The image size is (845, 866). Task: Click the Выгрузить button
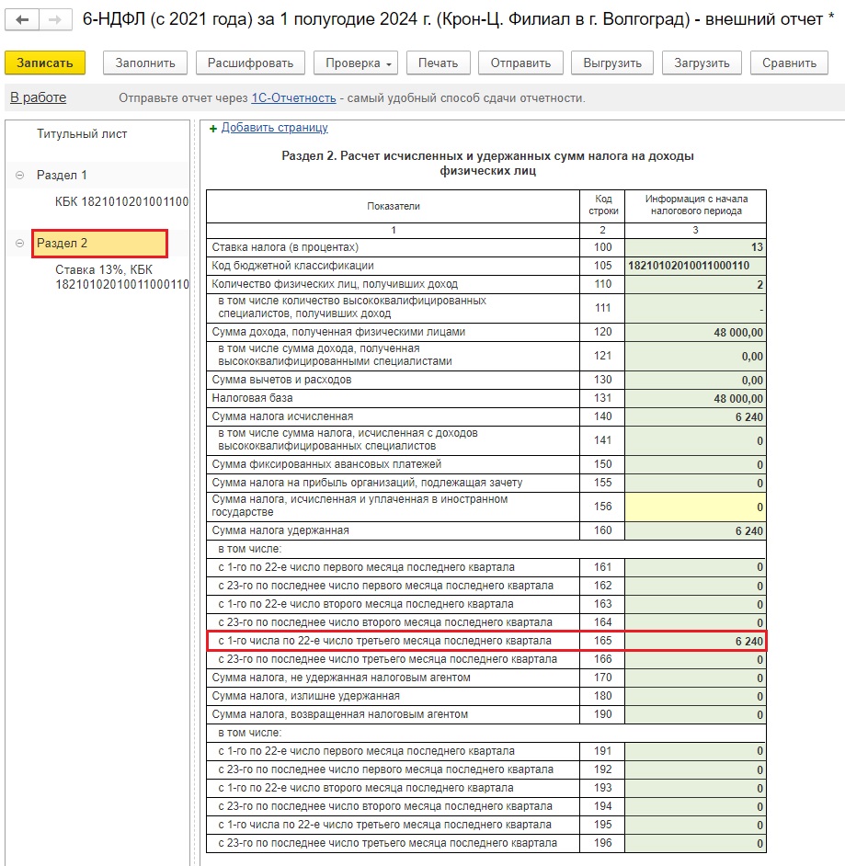pos(612,63)
